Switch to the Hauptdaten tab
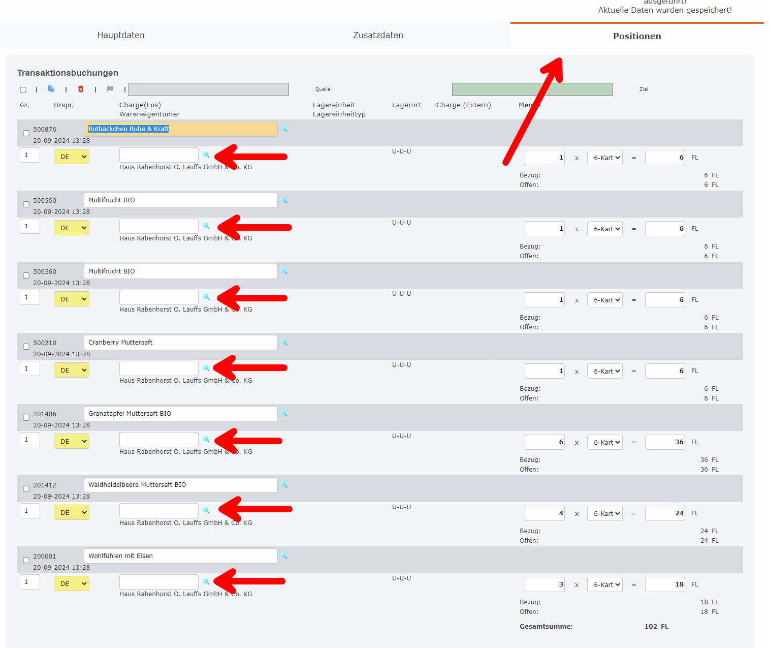 (x=121, y=35)
